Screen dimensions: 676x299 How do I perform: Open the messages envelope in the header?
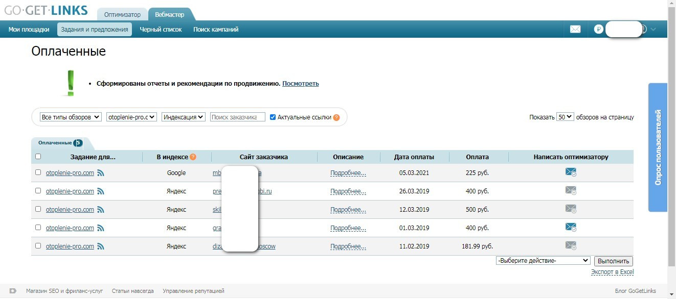click(x=575, y=30)
